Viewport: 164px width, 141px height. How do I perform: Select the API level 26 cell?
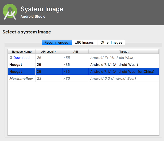point(49,58)
